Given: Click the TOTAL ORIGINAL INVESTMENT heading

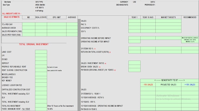Looking at the screenshot, I should [34, 44].
